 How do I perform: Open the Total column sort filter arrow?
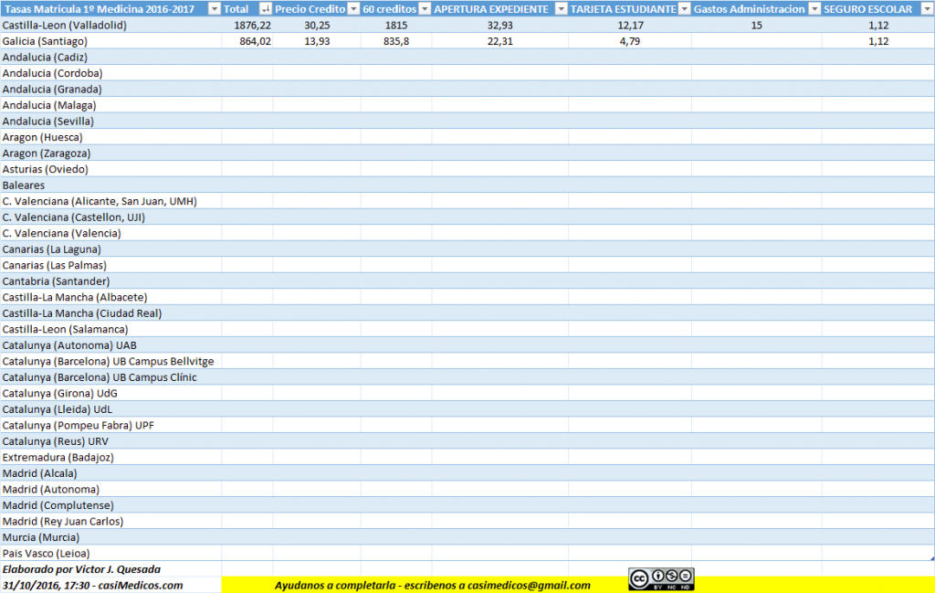coord(265,9)
